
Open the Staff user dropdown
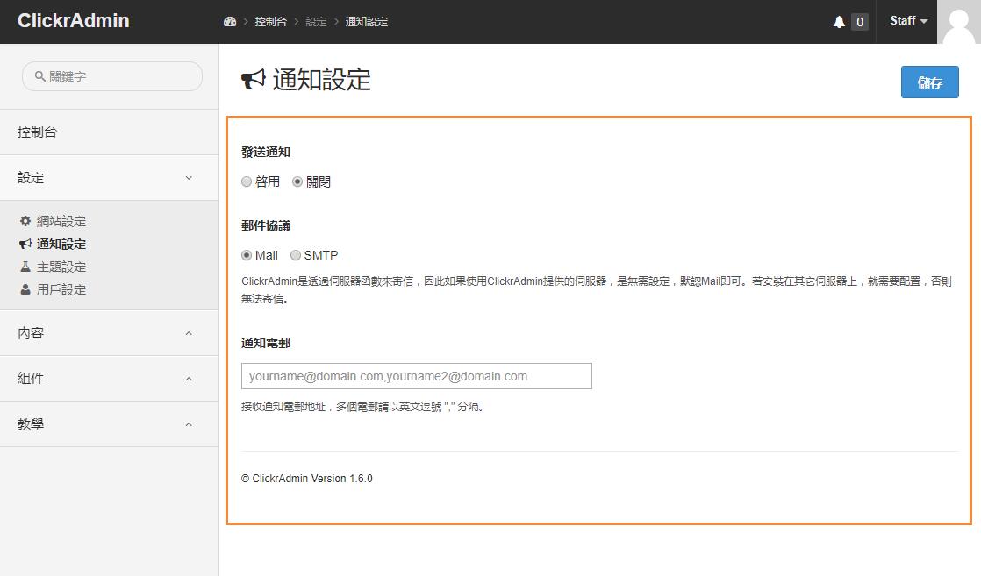point(908,21)
